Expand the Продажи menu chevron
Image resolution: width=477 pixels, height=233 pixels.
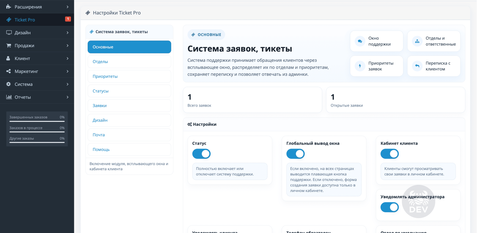pos(68,45)
